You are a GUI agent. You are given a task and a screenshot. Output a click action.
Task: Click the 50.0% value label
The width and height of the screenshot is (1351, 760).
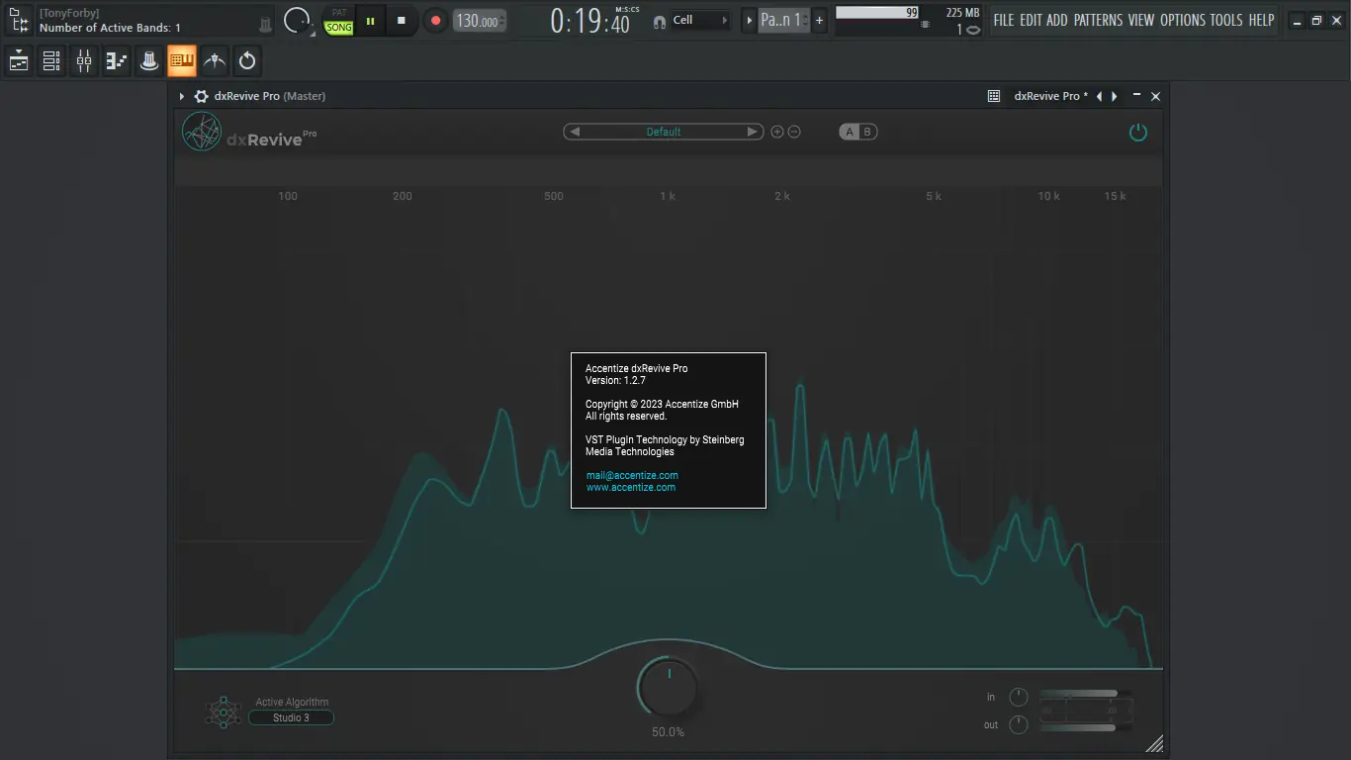pos(669,732)
